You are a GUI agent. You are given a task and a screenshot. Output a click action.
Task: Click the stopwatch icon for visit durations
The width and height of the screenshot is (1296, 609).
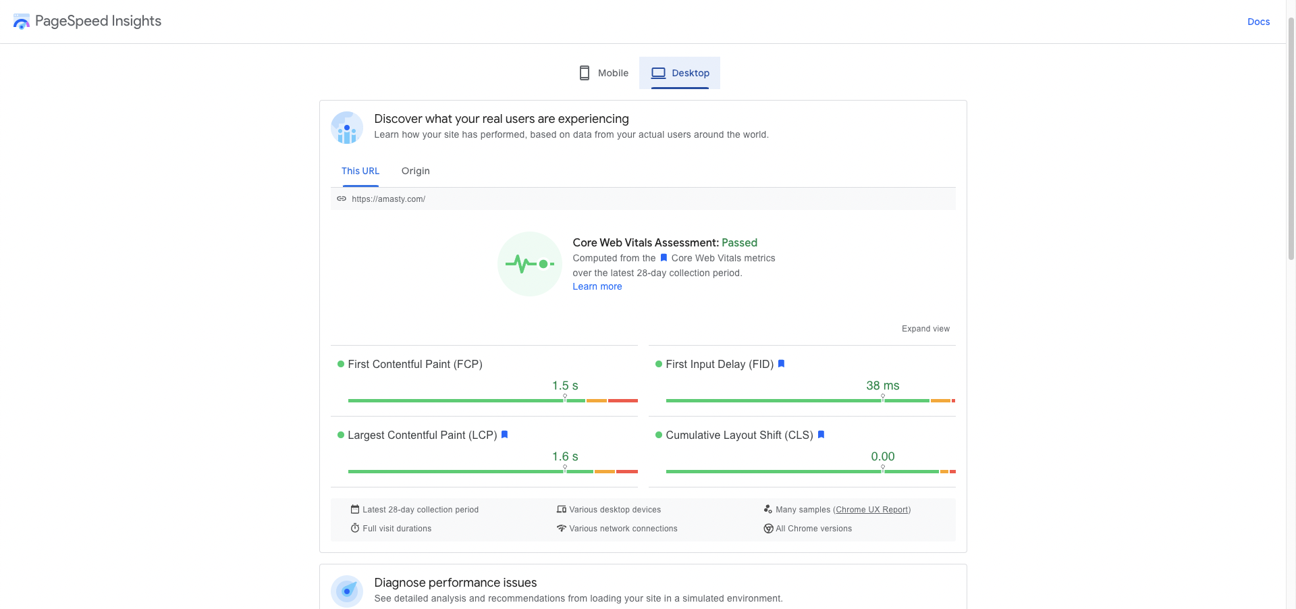(355, 528)
